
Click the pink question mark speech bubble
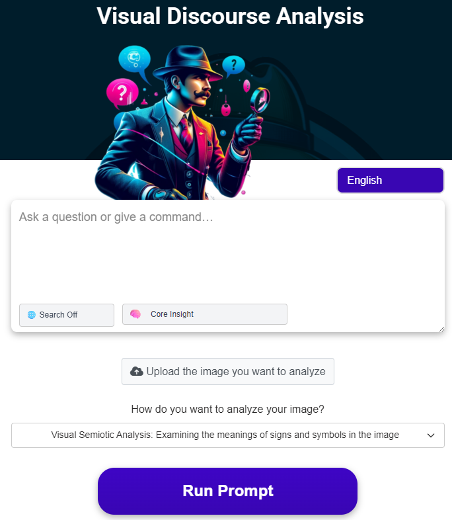[122, 93]
